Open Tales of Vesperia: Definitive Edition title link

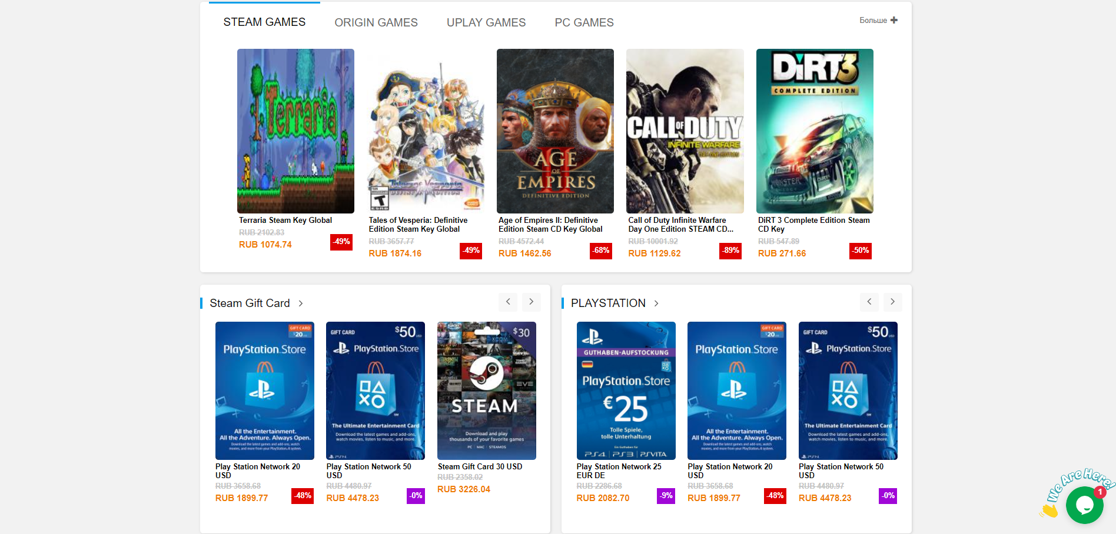[x=418, y=225]
